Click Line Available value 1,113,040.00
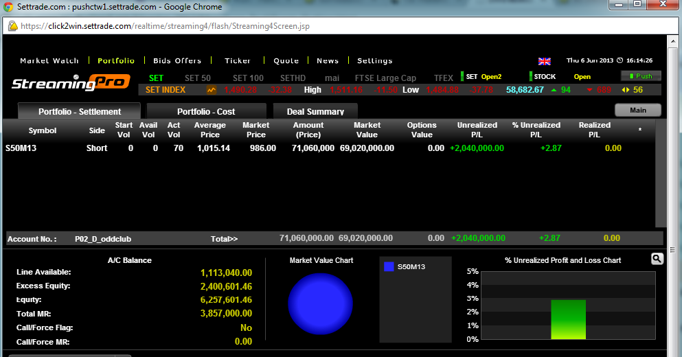The image size is (682, 357). tap(226, 273)
